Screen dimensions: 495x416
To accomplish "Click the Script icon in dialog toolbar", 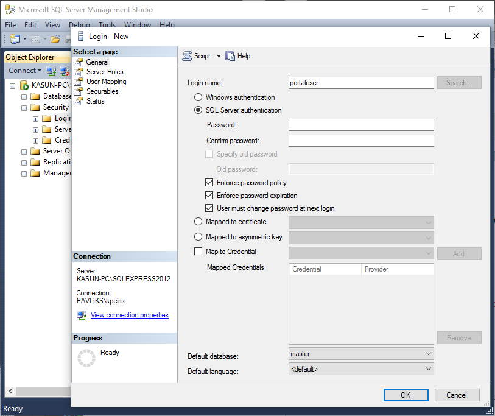I will (187, 56).
